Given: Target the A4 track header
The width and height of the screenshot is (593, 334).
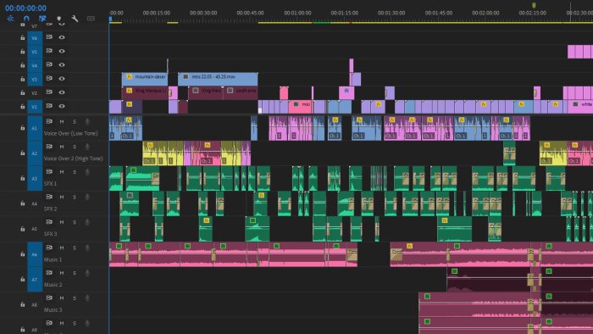Looking at the screenshot, I should pyautogui.click(x=35, y=203).
